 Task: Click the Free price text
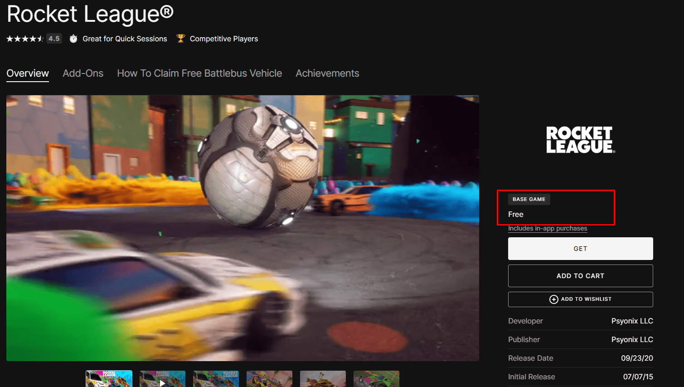516,214
